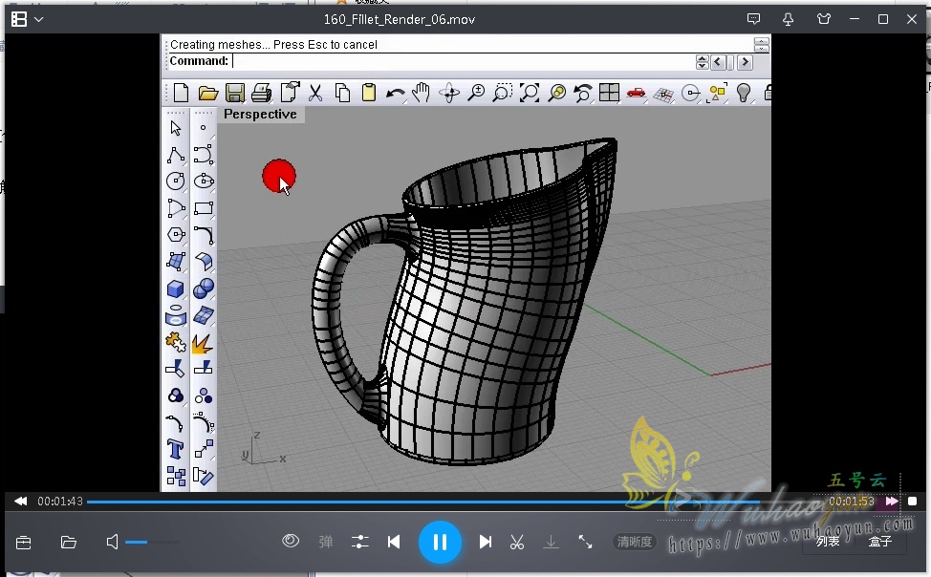Mute the player volume speaker
The width and height of the screenshot is (931, 577).
pyautogui.click(x=112, y=542)
